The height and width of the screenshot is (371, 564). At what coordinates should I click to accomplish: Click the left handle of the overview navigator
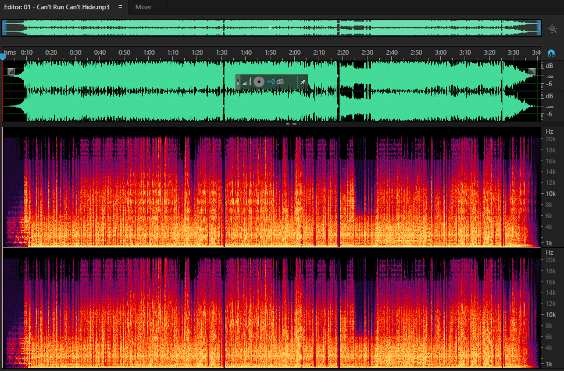pos(4,28)
